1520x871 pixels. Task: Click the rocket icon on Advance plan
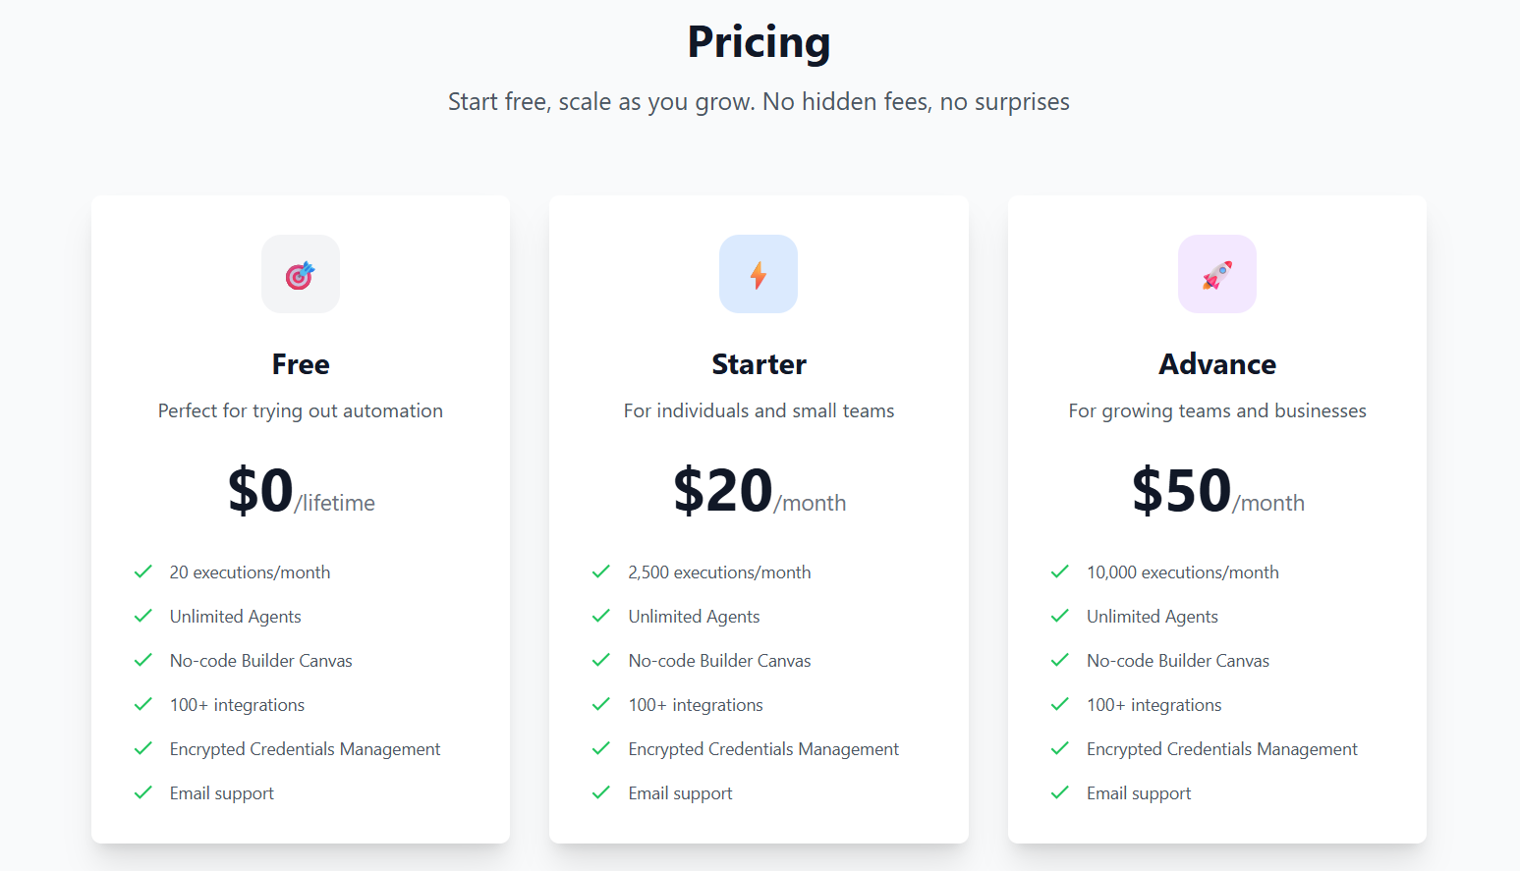tap(1217, 275)
